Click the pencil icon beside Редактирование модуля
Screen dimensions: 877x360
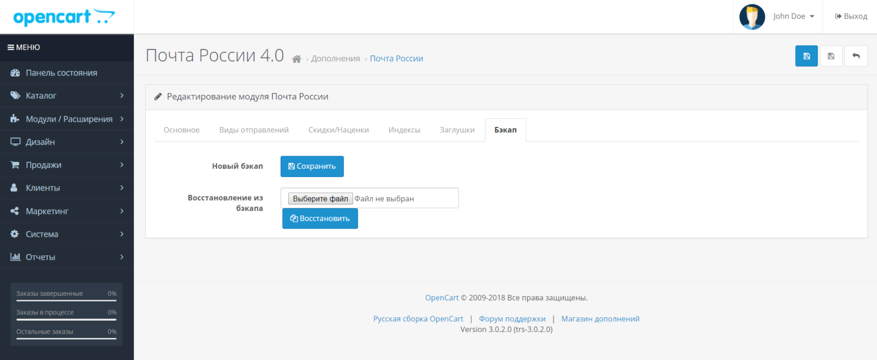tap(158, 96)
